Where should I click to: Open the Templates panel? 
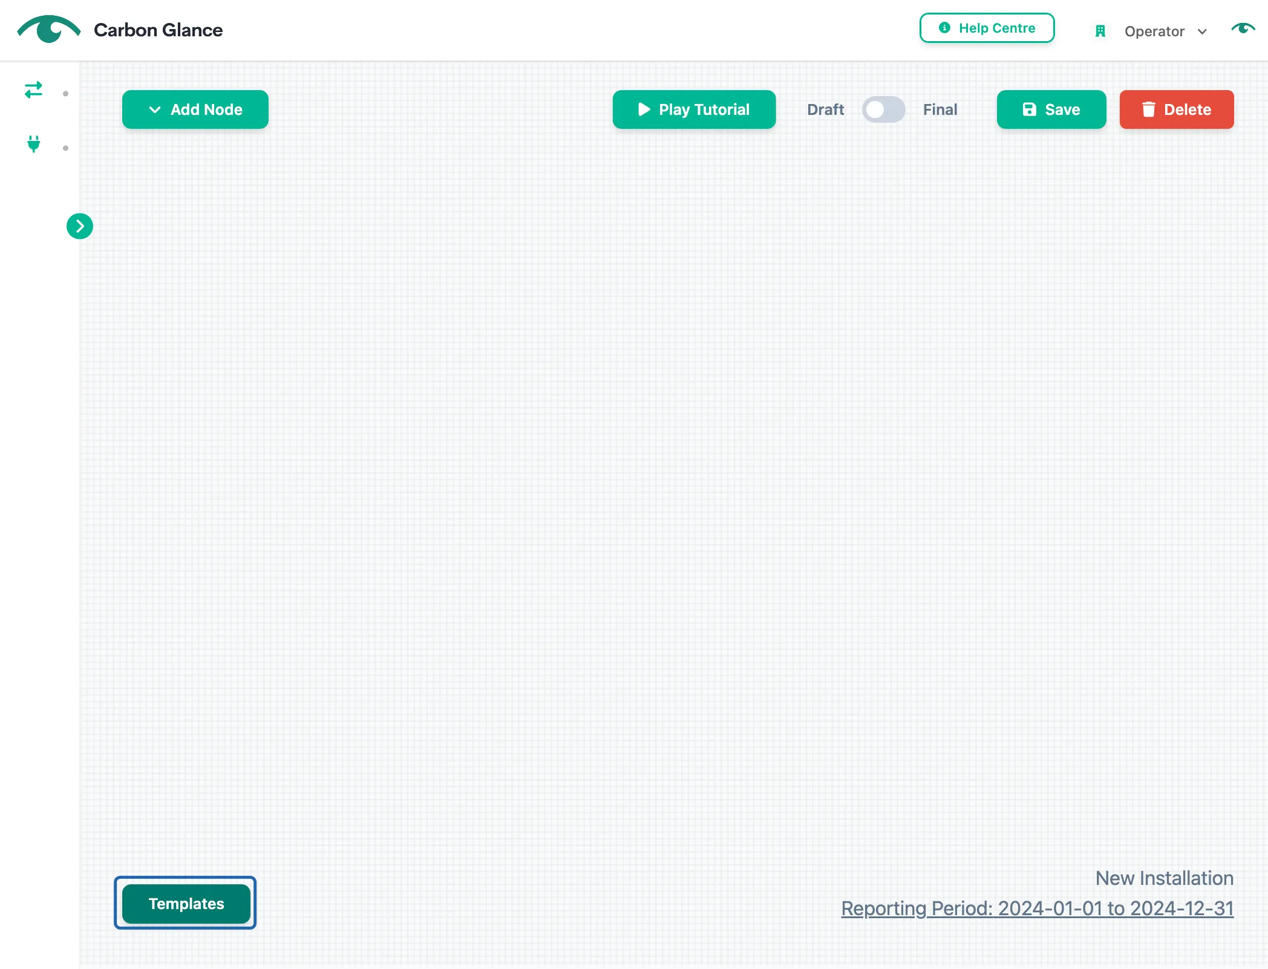(186, 904)
